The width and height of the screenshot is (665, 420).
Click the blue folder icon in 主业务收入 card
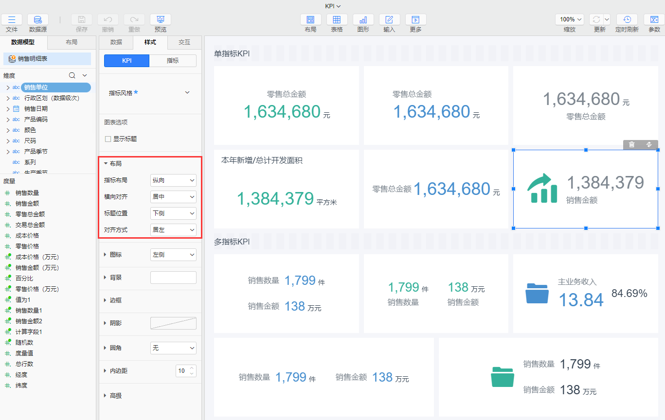pos(537,293)
